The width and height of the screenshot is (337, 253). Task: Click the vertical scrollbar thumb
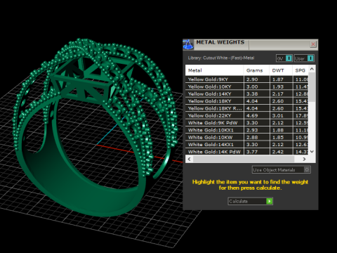pyautogui.click(x=312, y=86)
